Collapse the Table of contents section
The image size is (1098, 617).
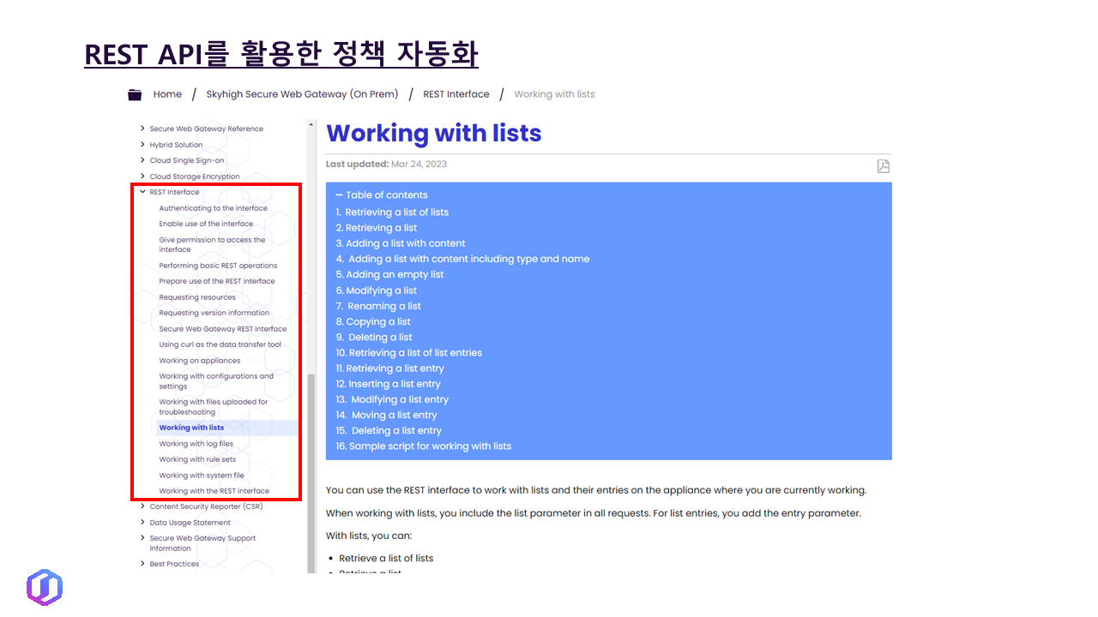click(x=340, y=195)
